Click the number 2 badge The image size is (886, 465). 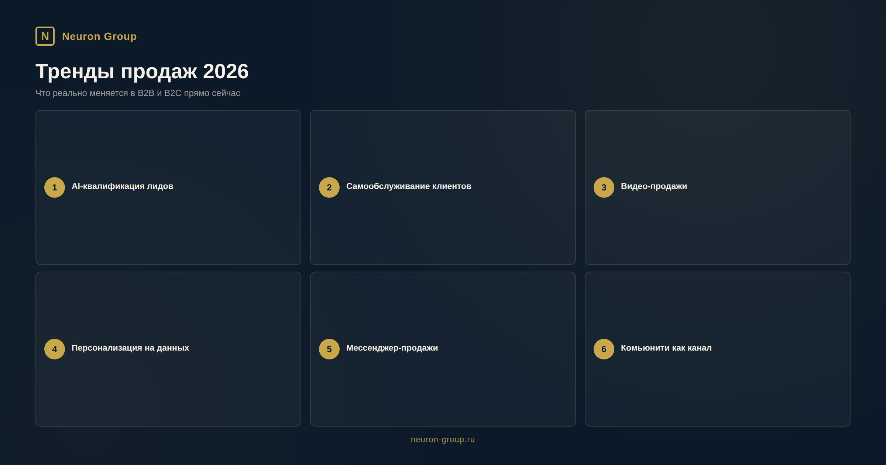tap(329, 187)
